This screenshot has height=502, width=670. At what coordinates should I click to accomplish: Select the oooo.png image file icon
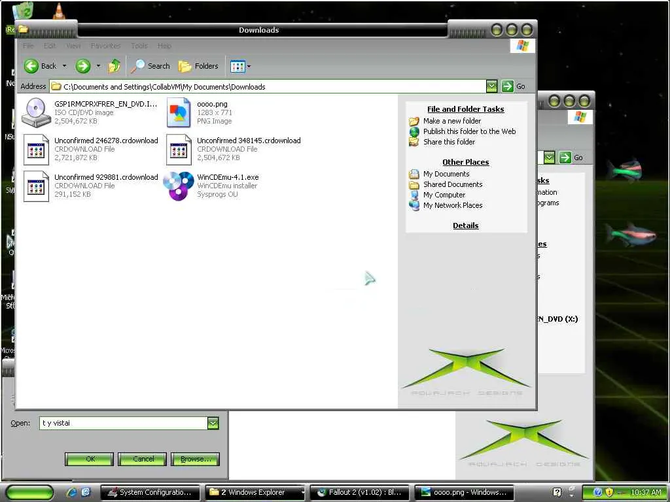pos(179,112)
